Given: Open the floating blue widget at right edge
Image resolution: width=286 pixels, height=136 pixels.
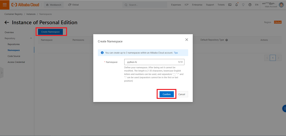Looking at the screenshot, I should click(x=284, y=108).
